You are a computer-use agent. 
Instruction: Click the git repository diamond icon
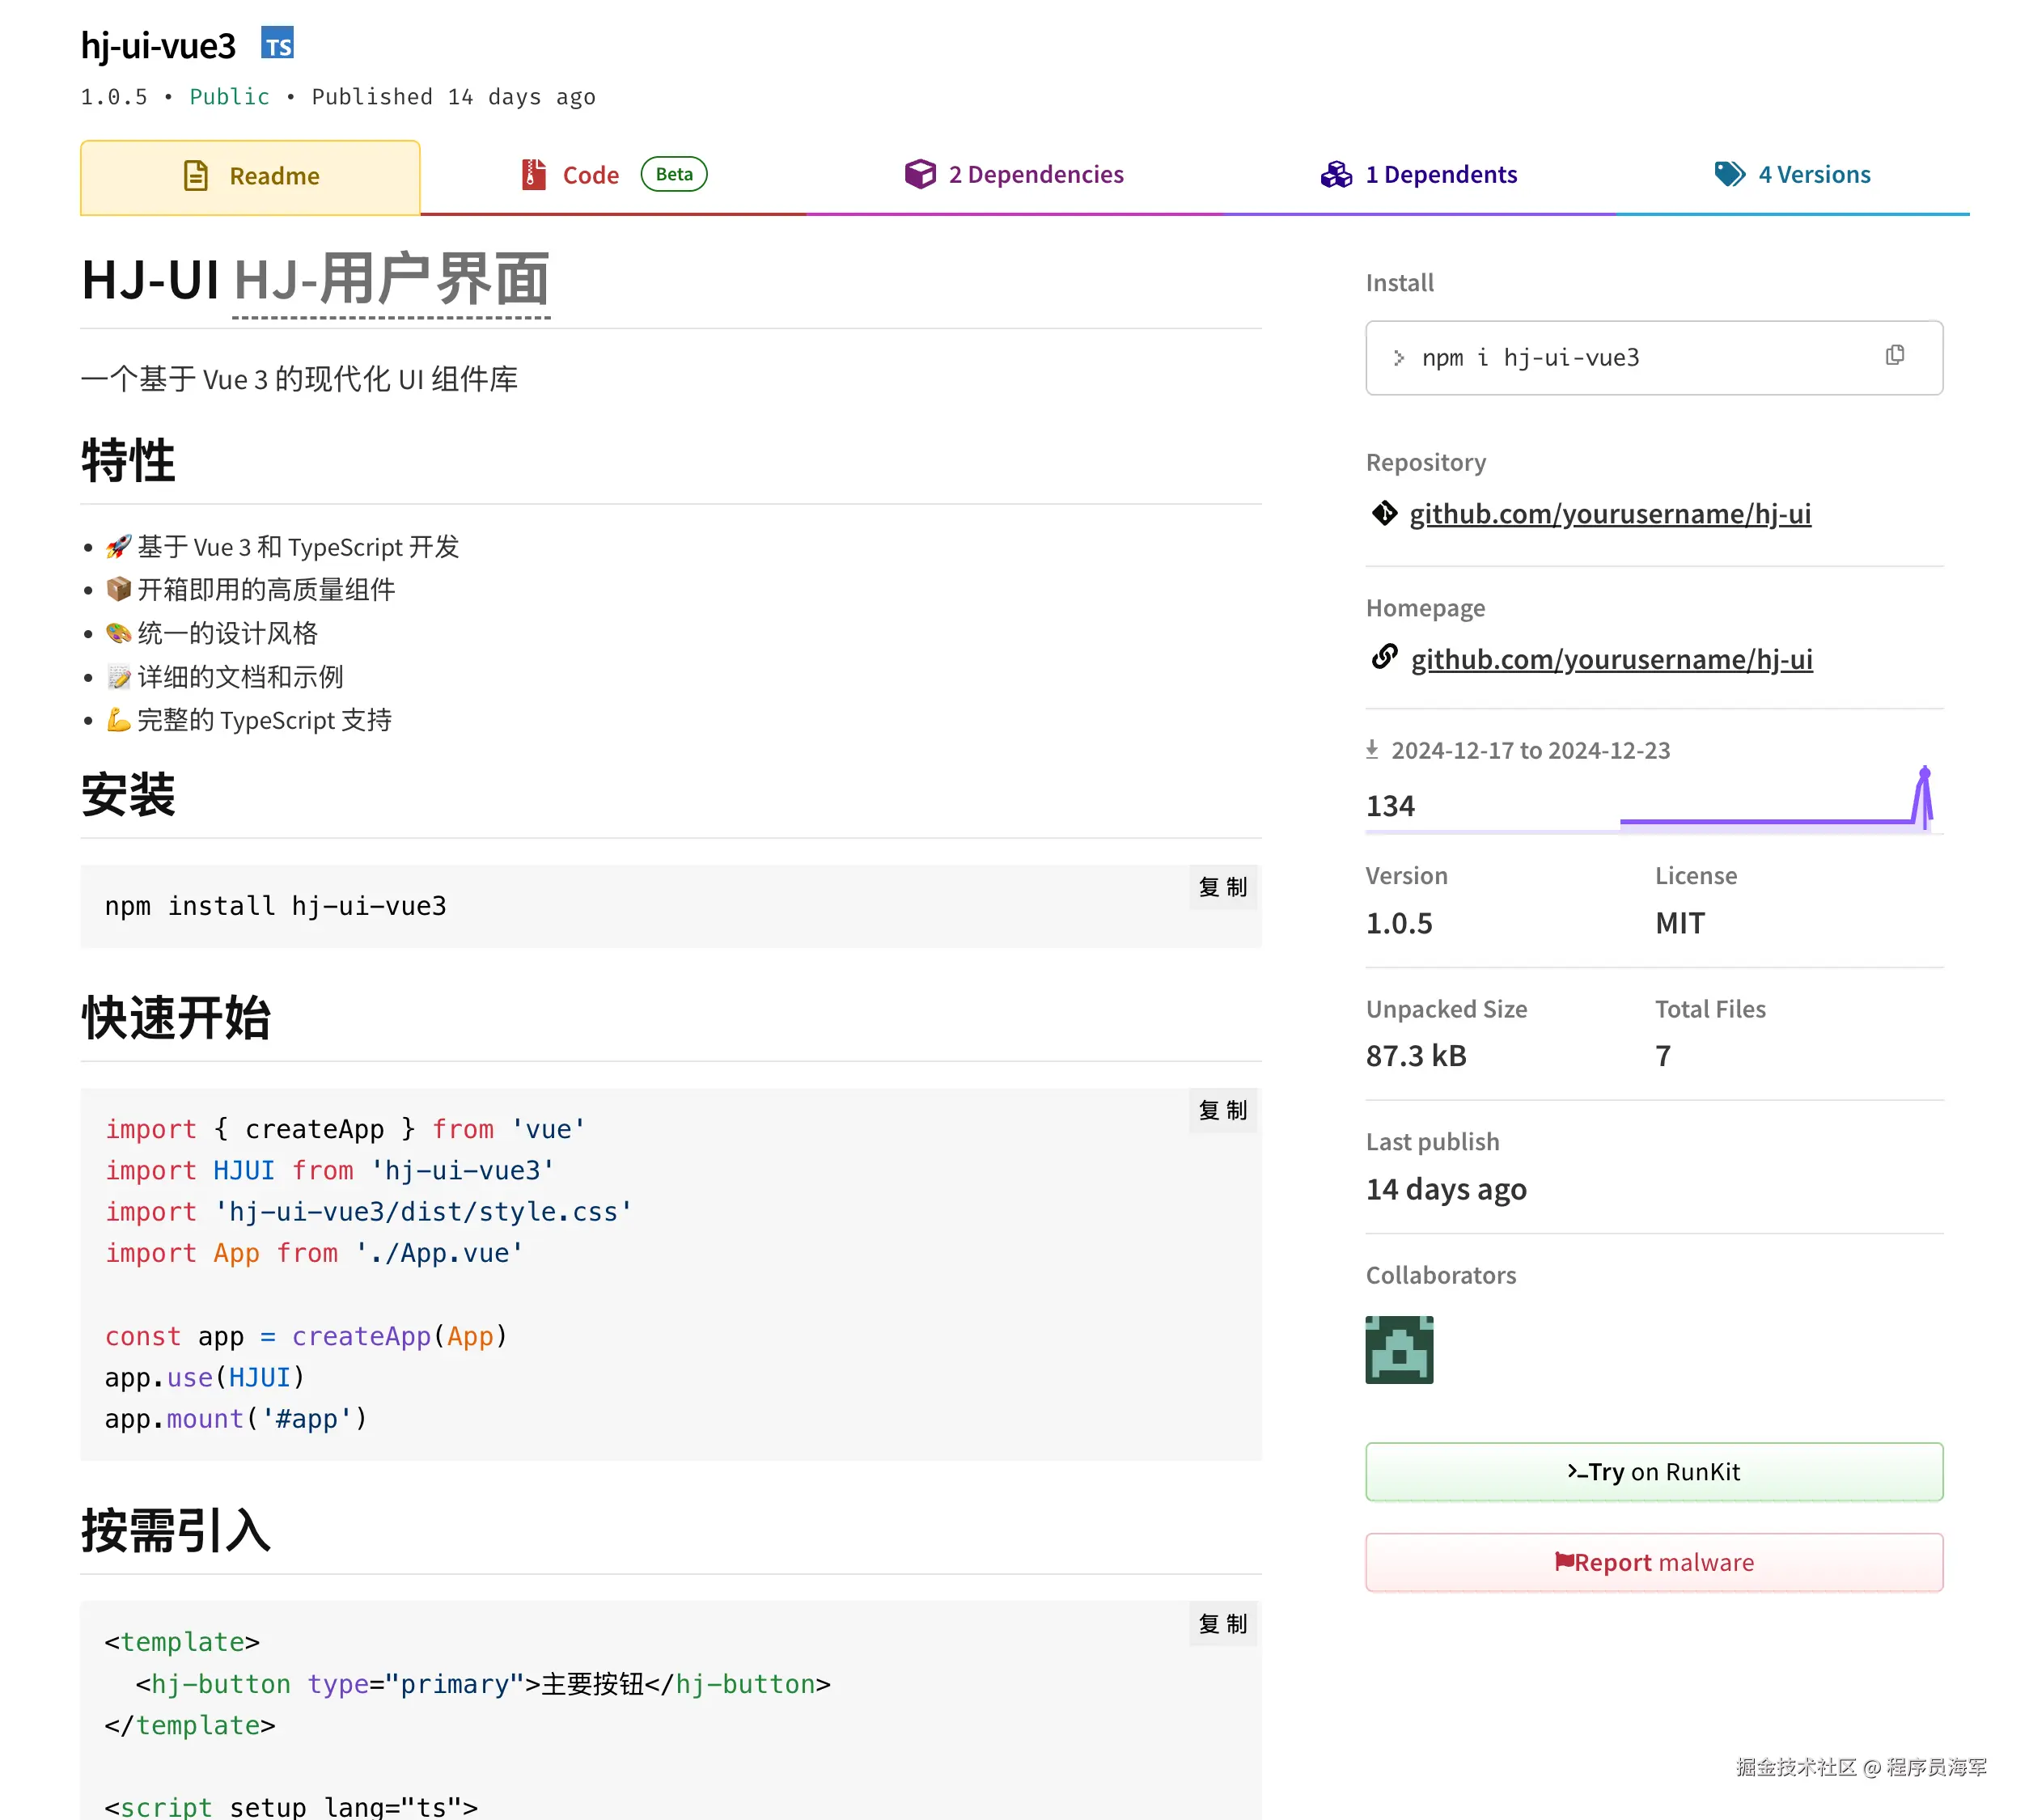1384,513
